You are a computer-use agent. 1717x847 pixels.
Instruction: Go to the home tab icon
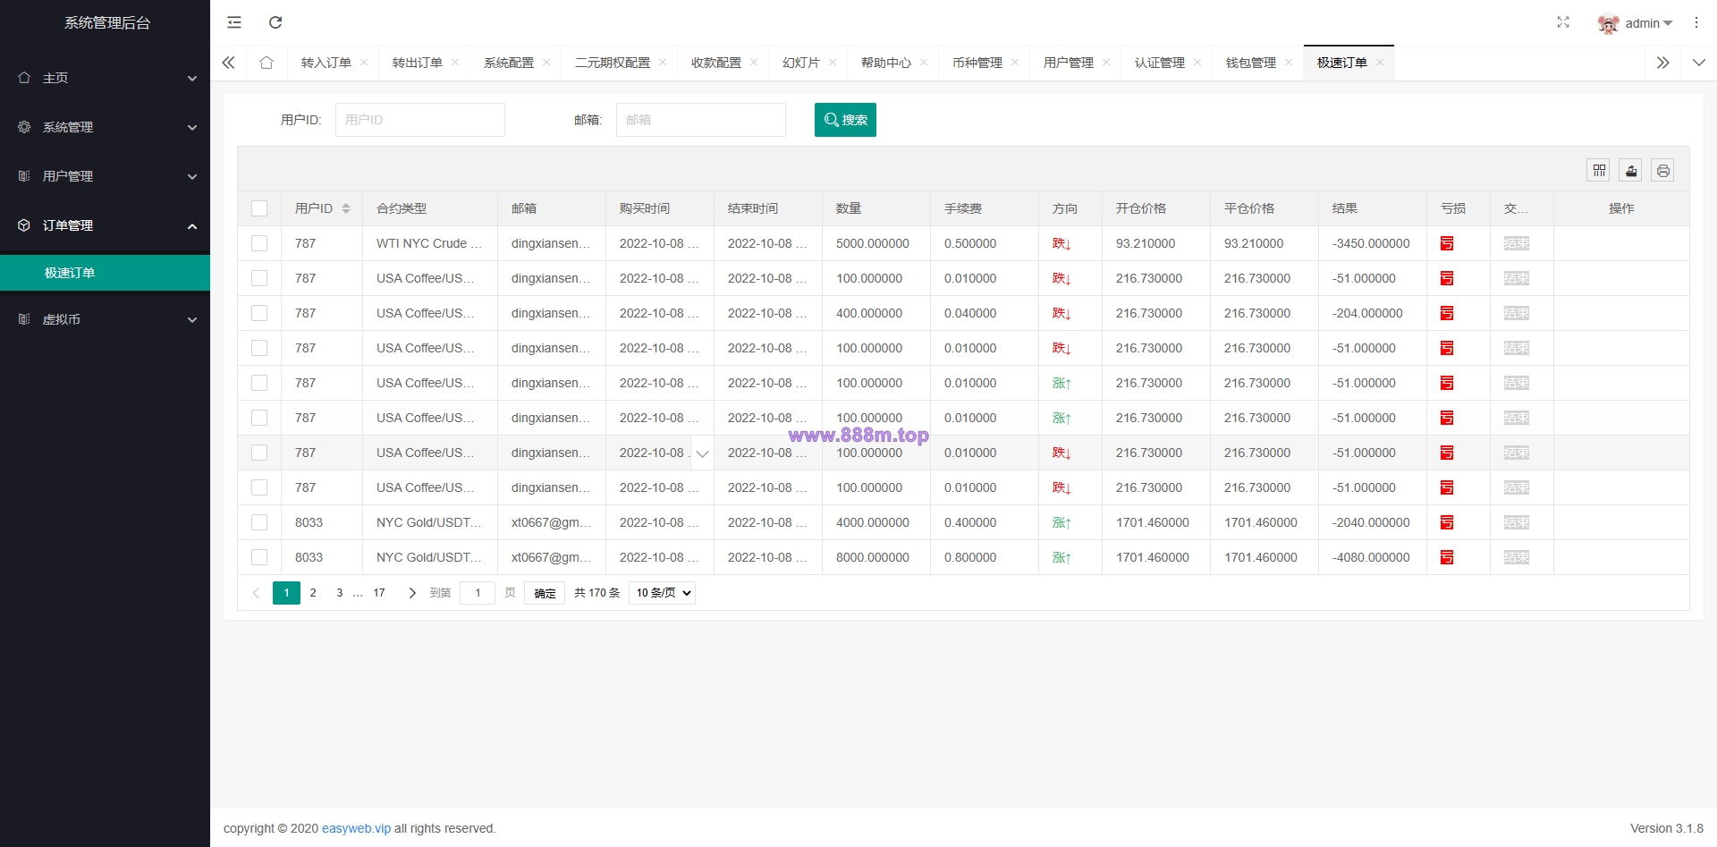266,63
